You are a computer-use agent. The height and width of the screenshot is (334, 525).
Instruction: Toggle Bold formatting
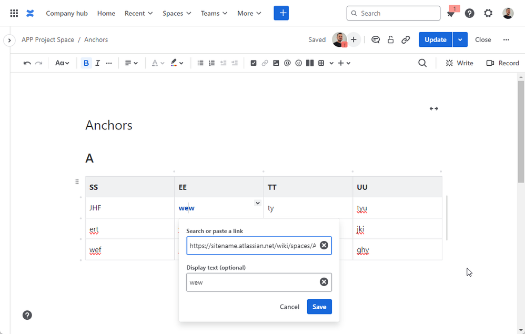pyautogui.click(x=86, y=63)
